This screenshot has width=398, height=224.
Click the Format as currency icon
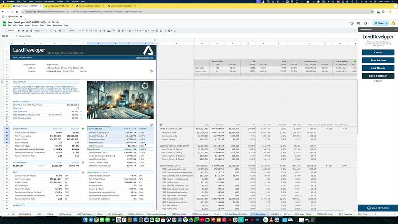46,30
